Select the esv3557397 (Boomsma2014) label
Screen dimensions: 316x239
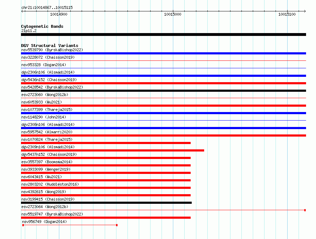pyautogui.click(x=47, y=162)
